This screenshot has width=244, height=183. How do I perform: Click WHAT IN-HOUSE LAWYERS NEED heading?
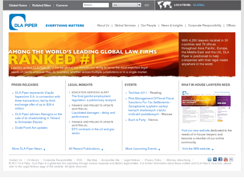coord(205,85)
